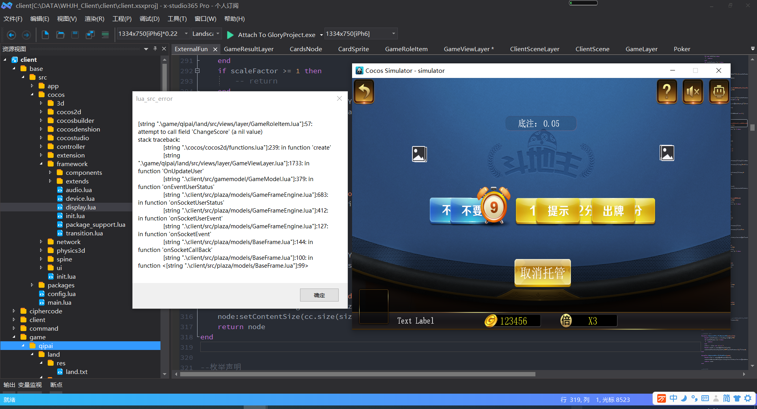
Task: Open the 1334x750[iPh6] device dropdown
Action: [393, 34]
